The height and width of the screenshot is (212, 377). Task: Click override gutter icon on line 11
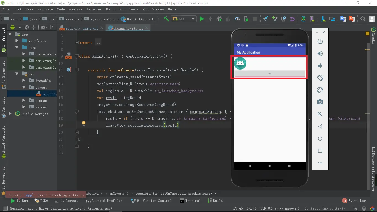69,70
